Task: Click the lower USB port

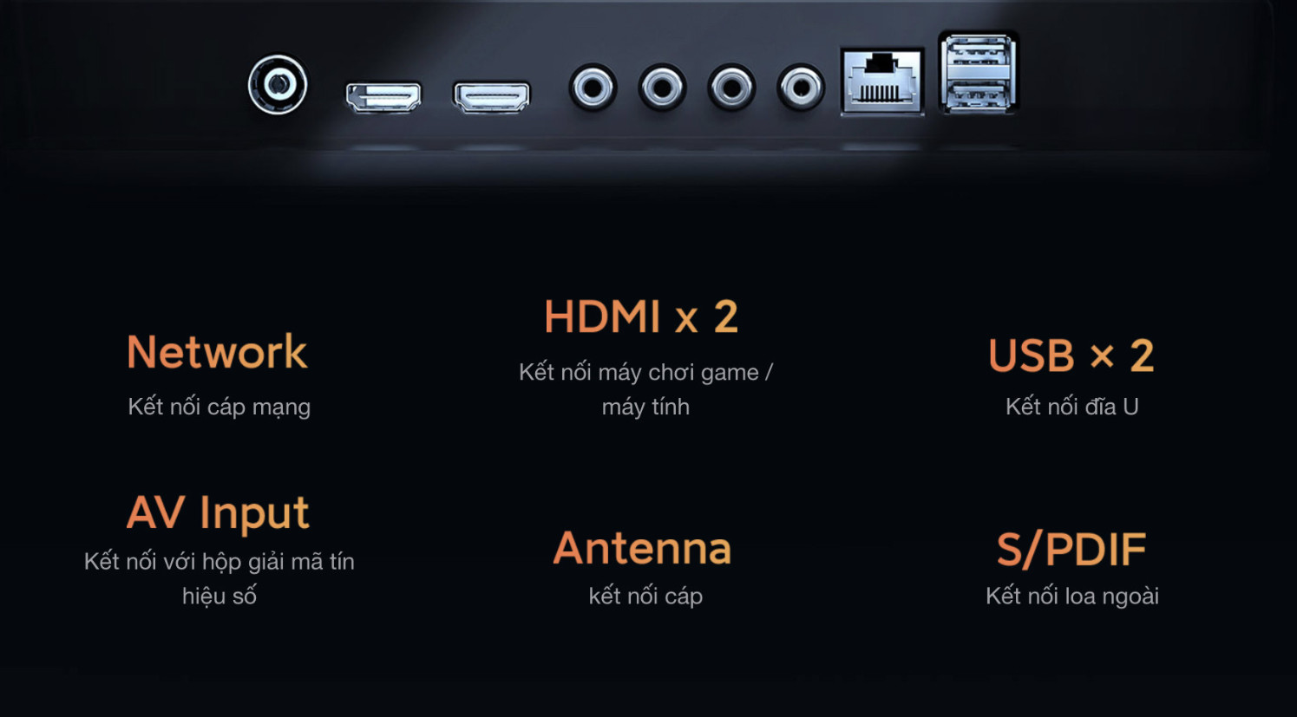Action: [979, 95]
